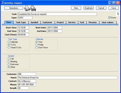Select the Calendar task type radio button
The image size is (121, 93).
[9, 42]
